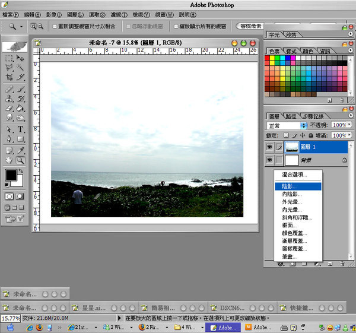Select the Crop tool in toolbox
Screen dimensions: 356x333
coord(9,78)
